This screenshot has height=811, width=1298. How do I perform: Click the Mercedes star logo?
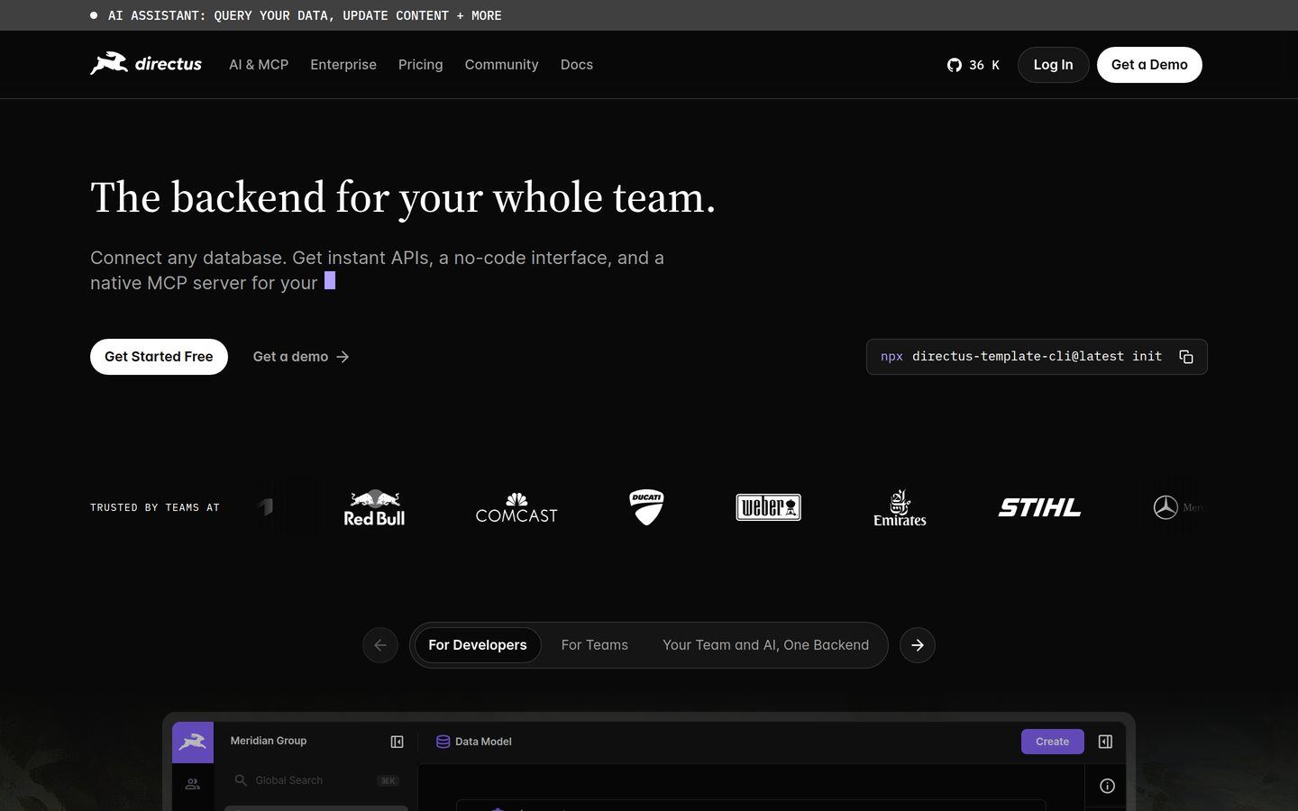1165,507
